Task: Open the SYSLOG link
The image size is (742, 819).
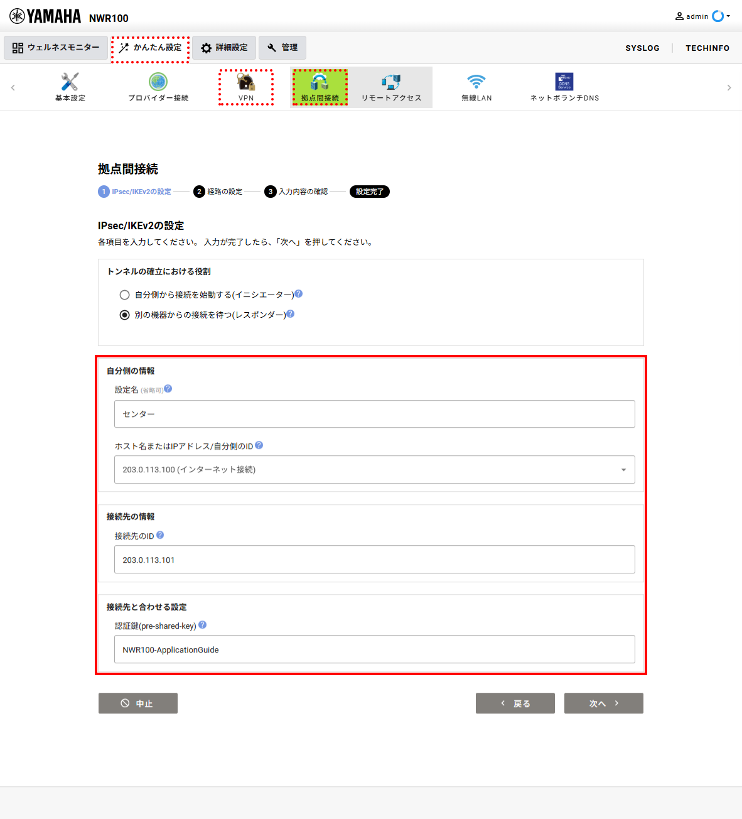Action: [642, 48]
